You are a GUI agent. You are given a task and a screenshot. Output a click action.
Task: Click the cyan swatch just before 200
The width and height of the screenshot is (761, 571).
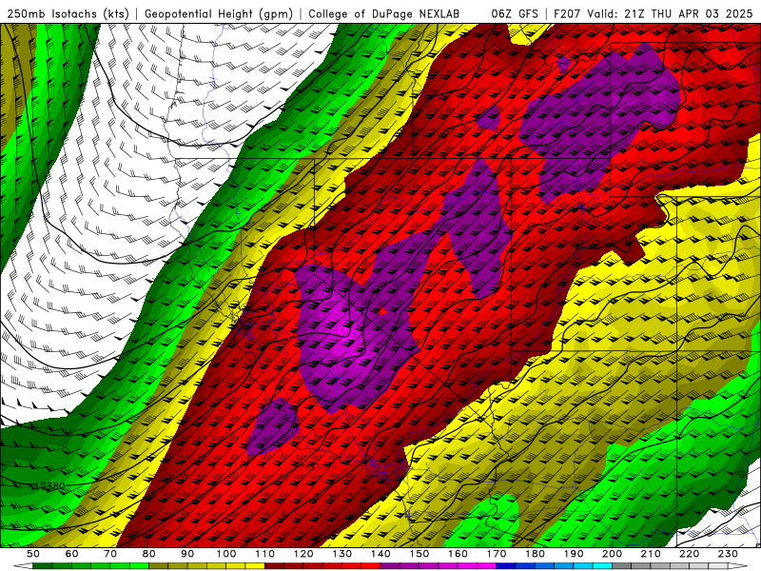(602, 566)
